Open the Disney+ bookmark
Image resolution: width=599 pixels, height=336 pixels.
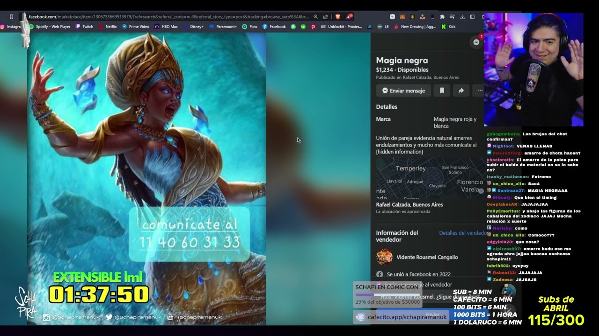[x=193, y=27]
